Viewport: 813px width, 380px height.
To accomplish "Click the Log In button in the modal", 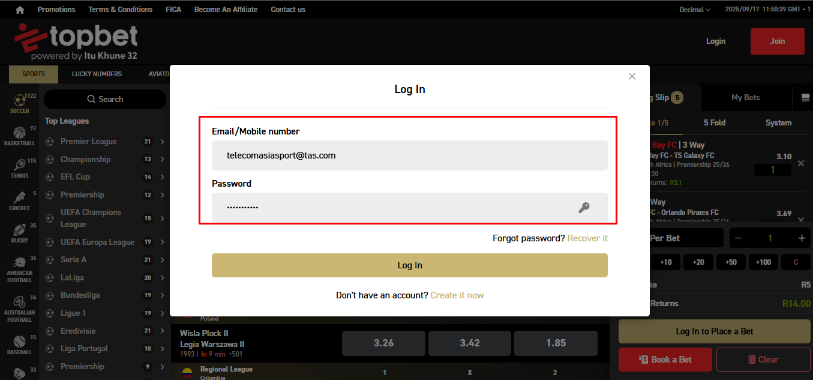I will (410, 265).
